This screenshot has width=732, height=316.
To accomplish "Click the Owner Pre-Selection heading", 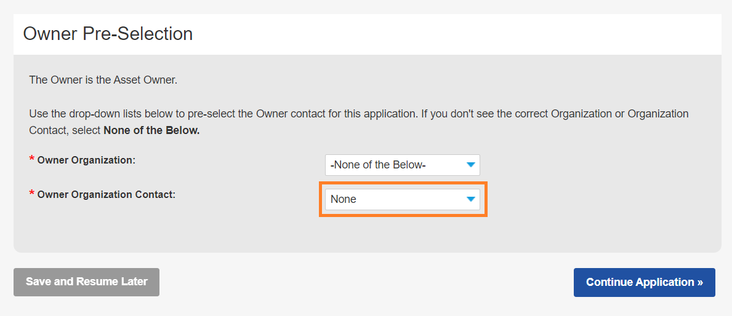I will (x=108, y=34).
